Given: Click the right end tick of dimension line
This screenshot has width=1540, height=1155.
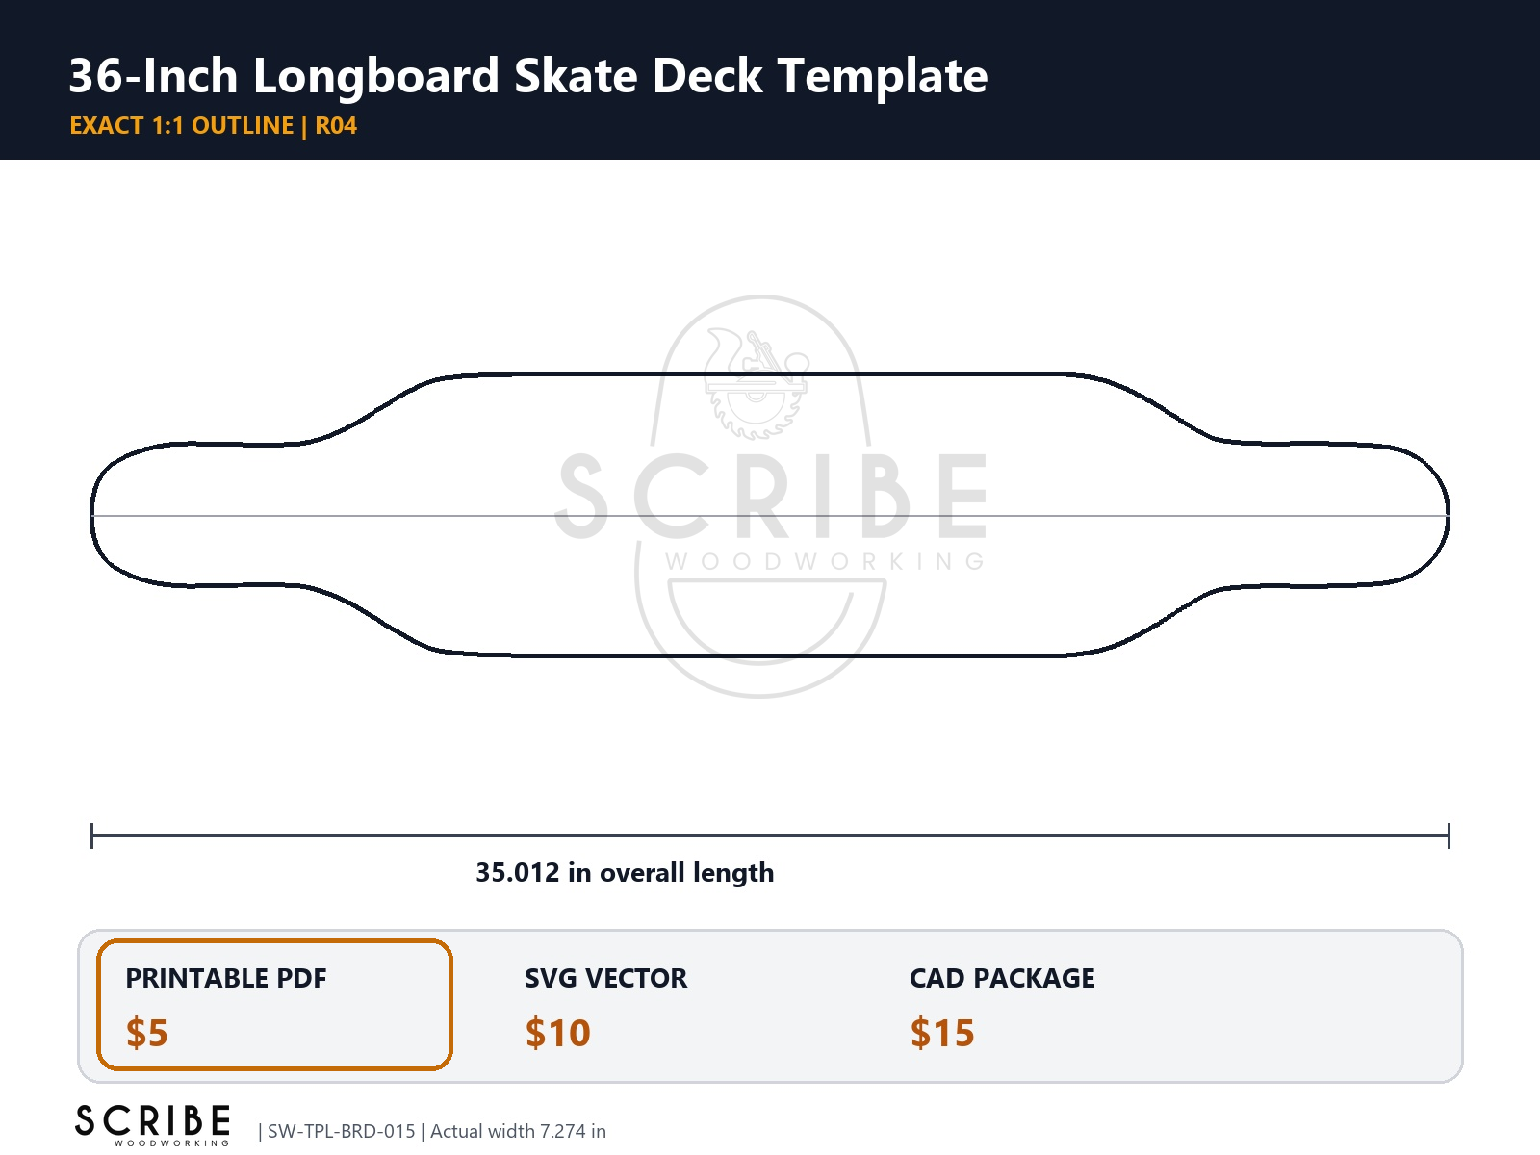Looking at the screenshot, I should coord(1449,835).
